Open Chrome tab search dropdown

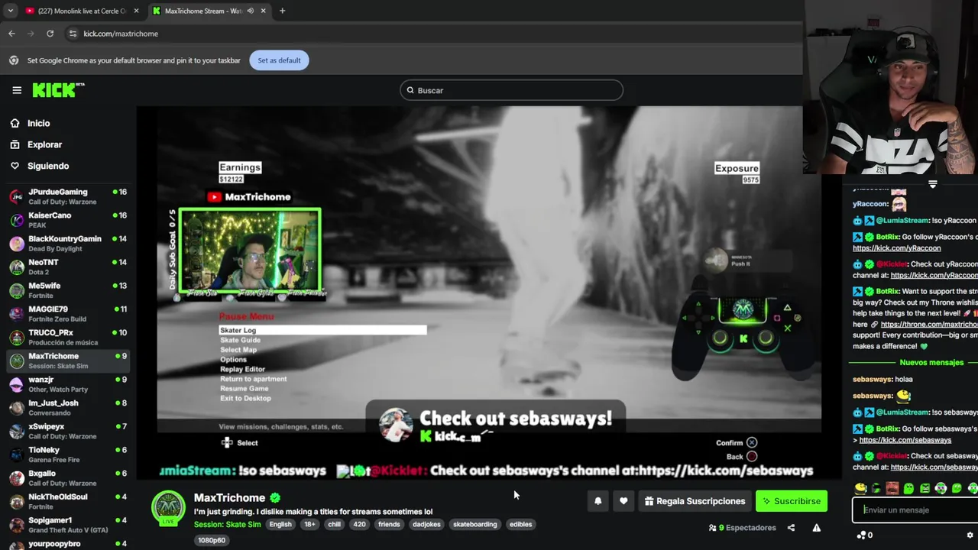[x=10, y=11]
